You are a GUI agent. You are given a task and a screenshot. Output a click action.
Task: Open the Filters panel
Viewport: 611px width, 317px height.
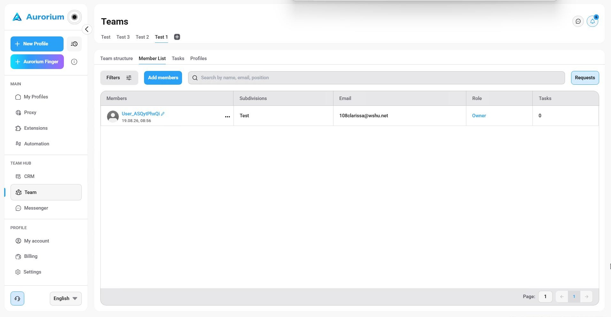click(x=119, y=78)
